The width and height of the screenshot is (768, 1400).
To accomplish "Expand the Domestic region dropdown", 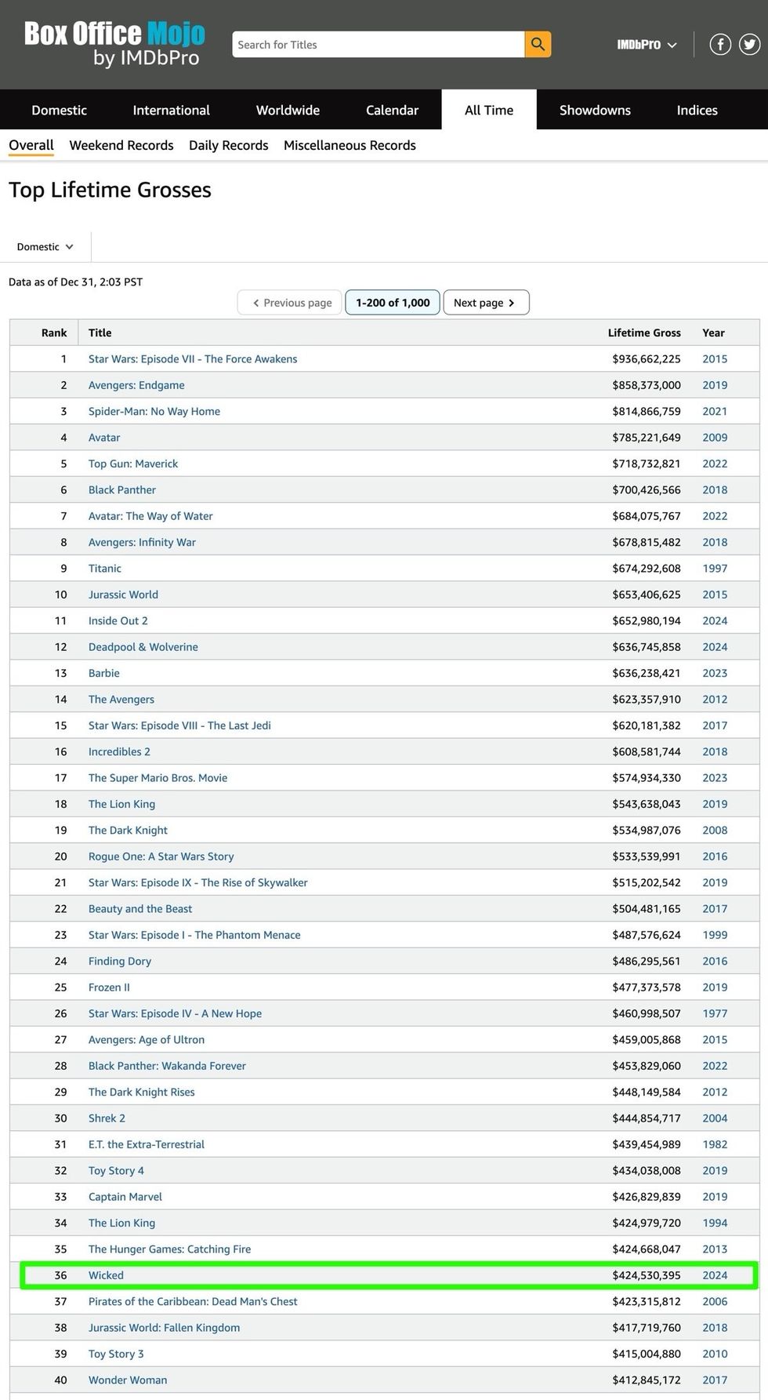I will tap(43, 246).
